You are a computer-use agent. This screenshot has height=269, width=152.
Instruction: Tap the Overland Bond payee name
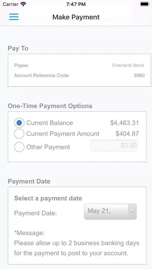coord(128,65)
